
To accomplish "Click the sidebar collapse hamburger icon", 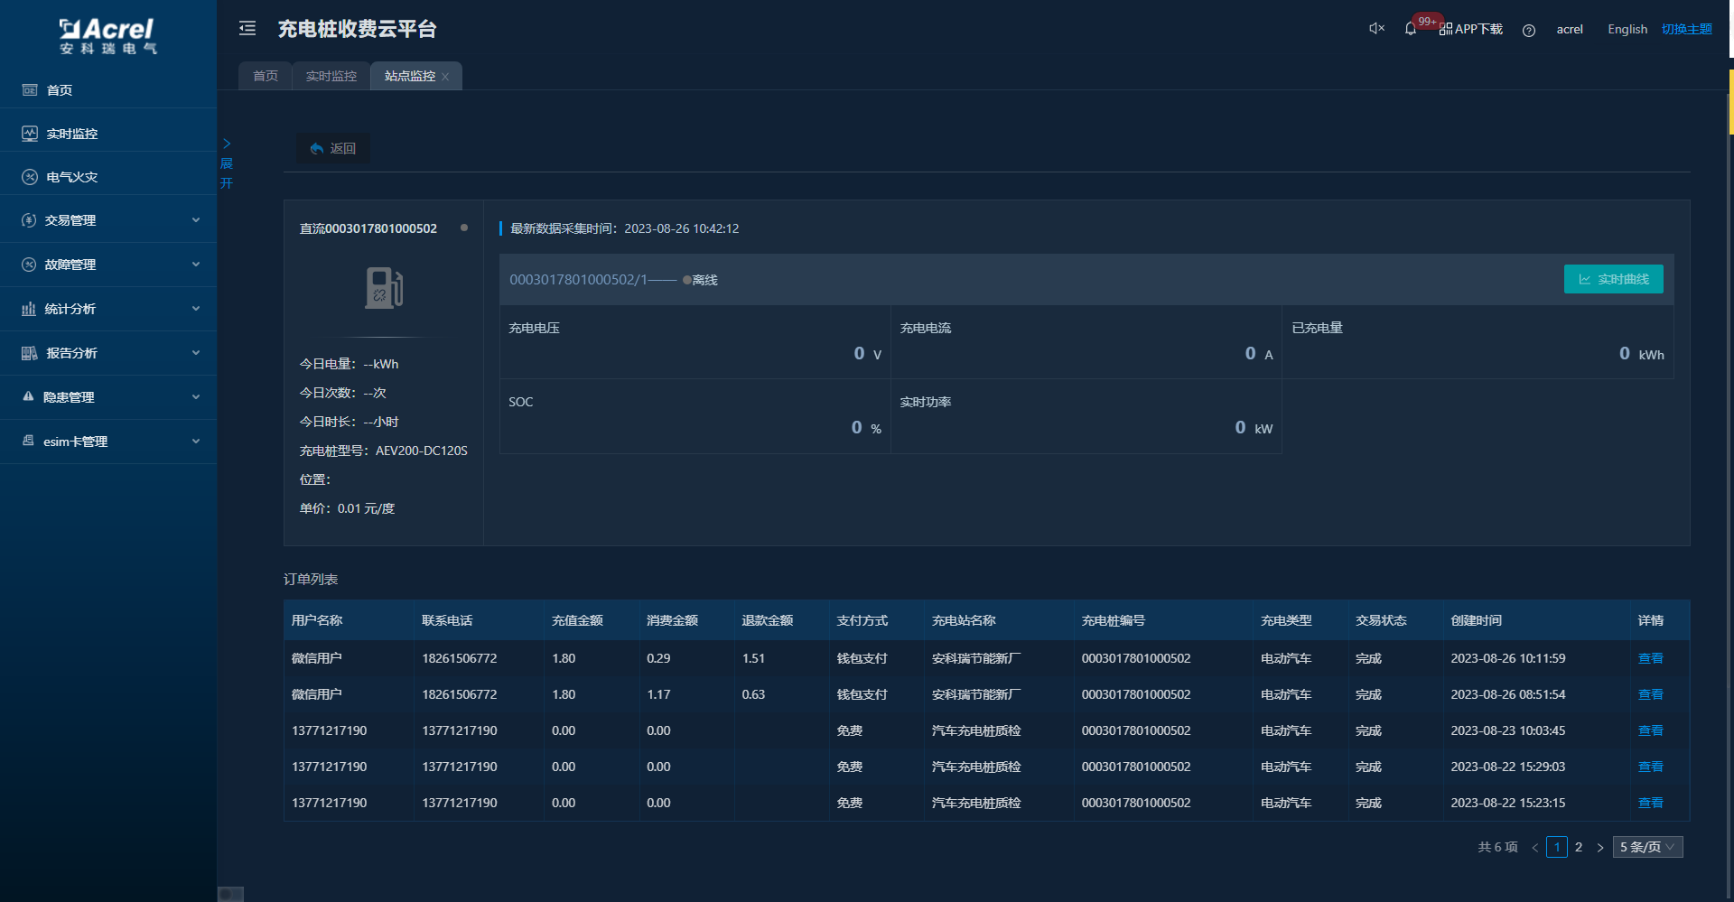I will point(247,29).
